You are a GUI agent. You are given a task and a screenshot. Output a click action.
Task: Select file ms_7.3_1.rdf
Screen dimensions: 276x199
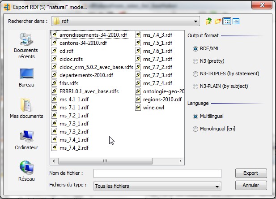pyautogui.click(x=70, y=124)
